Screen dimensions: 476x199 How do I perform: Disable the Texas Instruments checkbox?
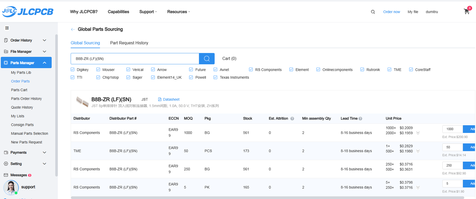215,77
